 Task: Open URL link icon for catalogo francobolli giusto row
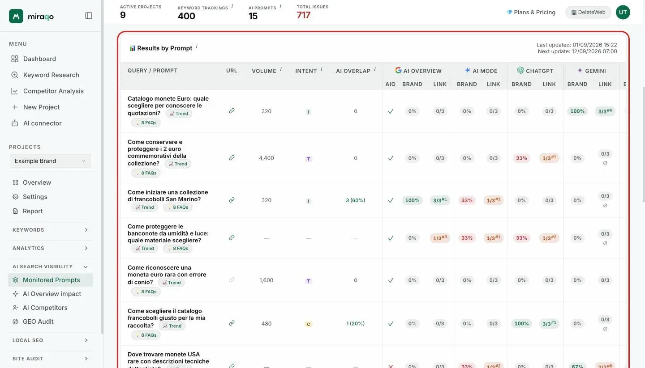pyautogui.click(x=232, y=323)
